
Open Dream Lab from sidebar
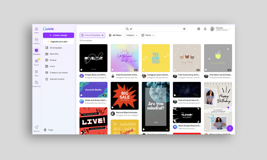tap(37, 83)
